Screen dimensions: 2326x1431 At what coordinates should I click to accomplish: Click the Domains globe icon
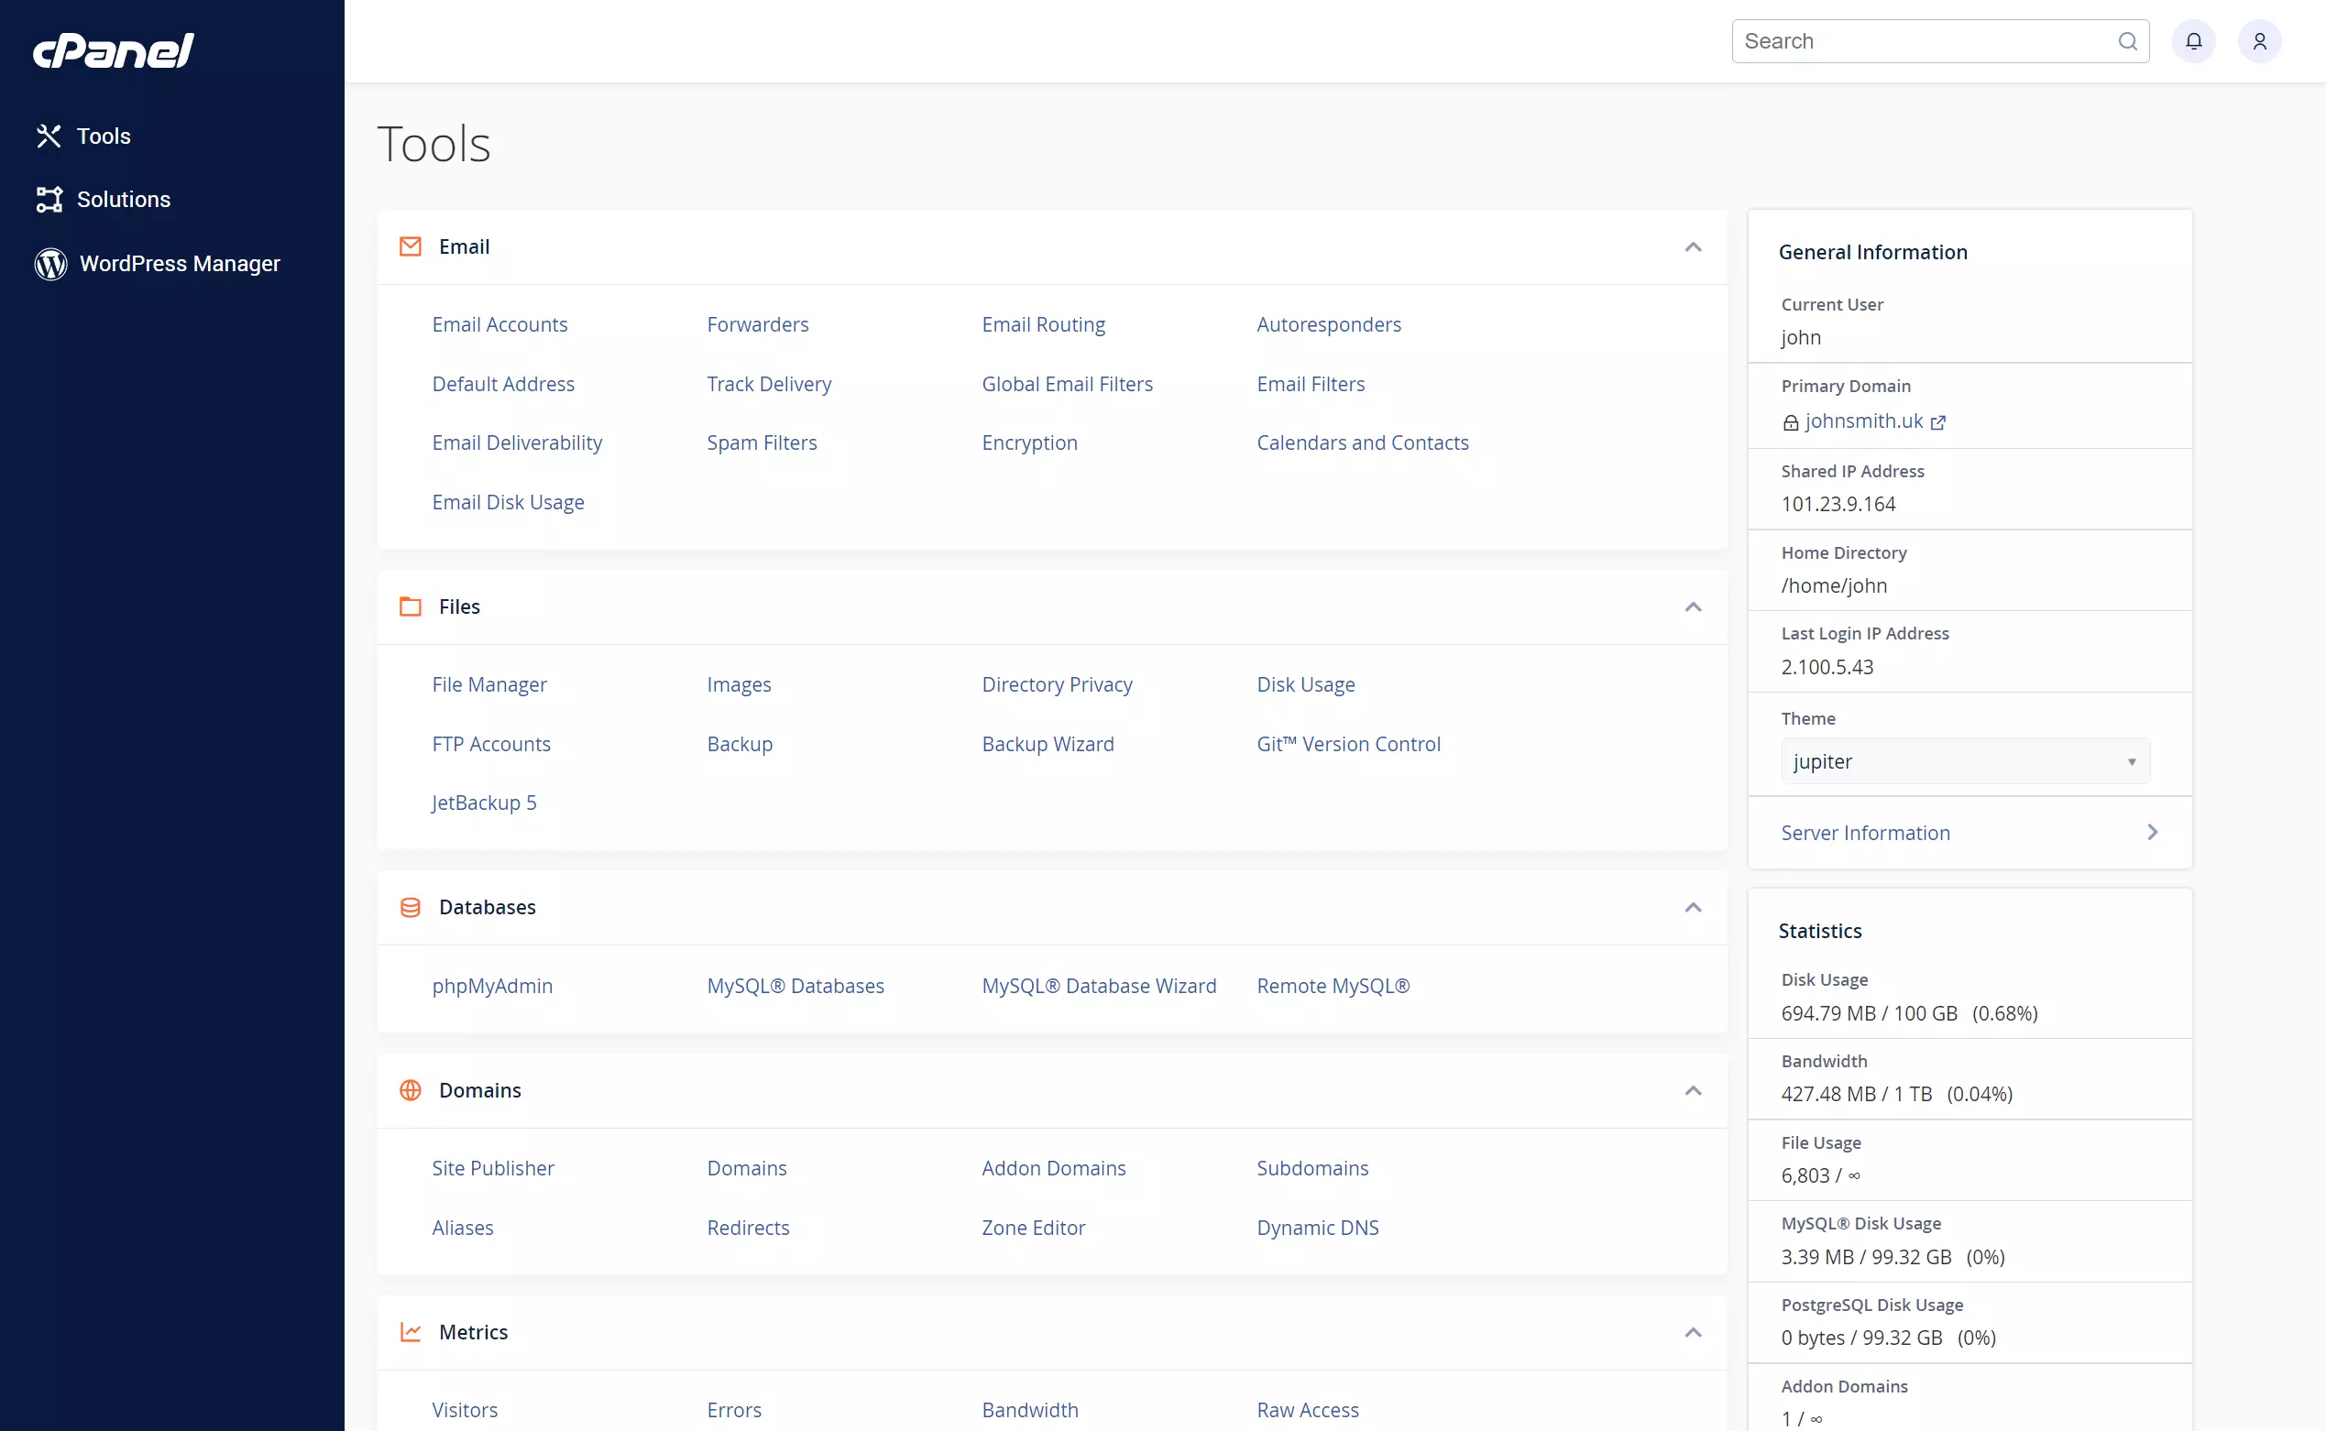pyautogui.click(x=410, y=1090)
